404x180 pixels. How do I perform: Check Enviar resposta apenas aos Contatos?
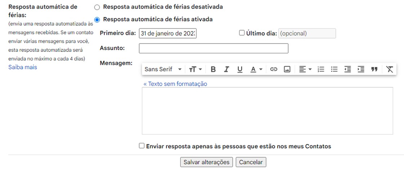click(141, 146)
